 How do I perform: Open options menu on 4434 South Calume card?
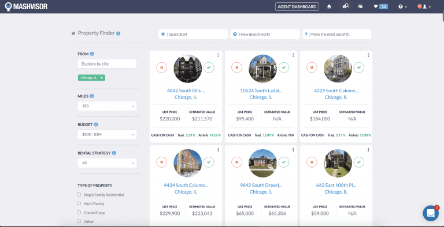click(218, 150)
